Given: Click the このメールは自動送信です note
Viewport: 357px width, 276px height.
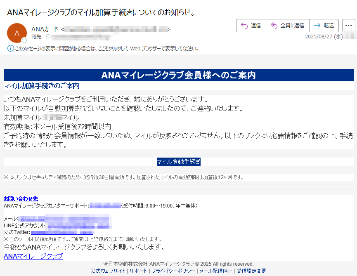Looking at the screenshot, I should click(x=83, y=239).
